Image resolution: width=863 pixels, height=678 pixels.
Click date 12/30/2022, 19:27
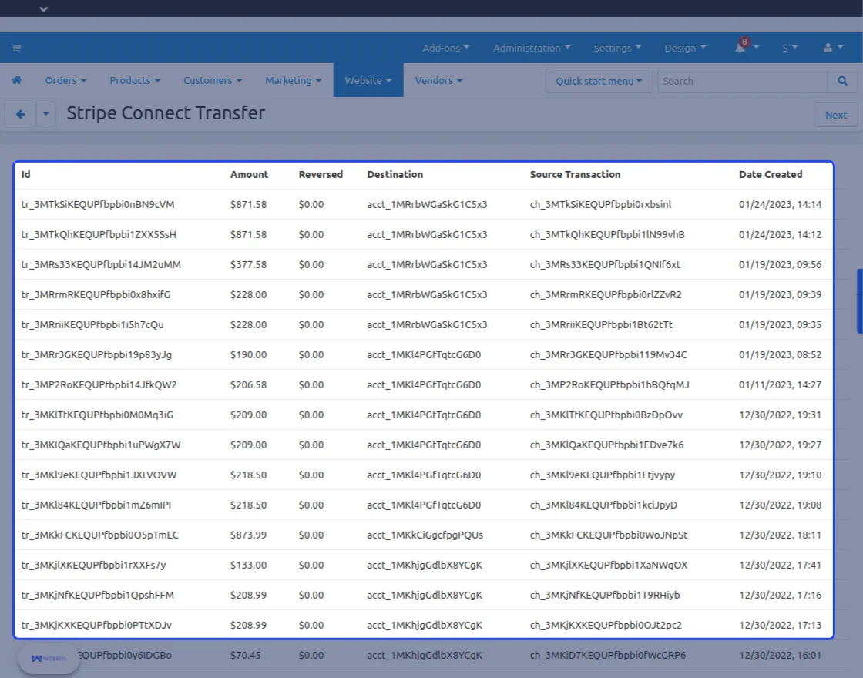point(780,445)
